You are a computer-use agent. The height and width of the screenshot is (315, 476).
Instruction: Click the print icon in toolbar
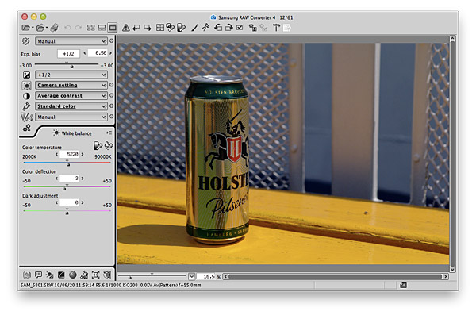coord(54,28)
